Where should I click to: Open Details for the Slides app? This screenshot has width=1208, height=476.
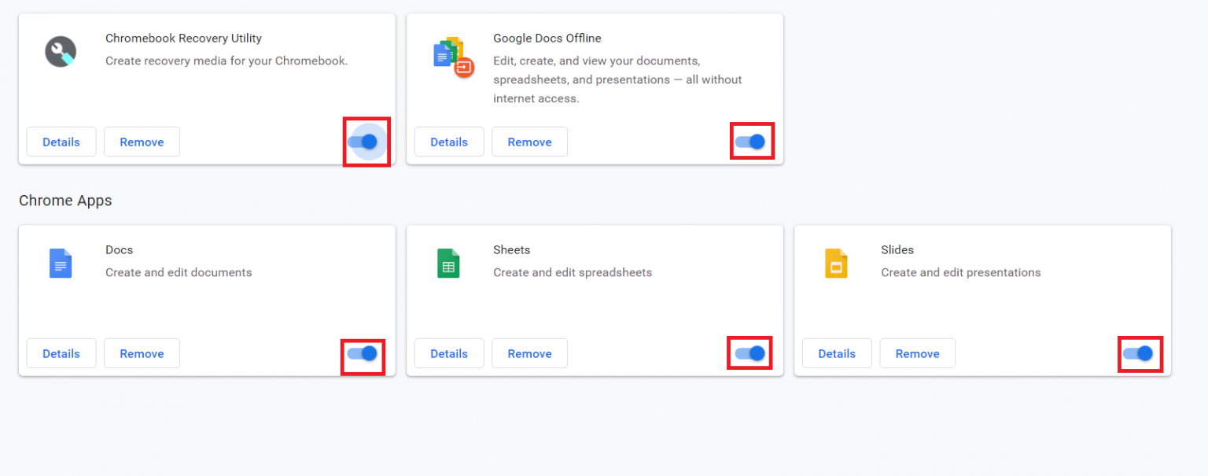pyautogui.click(x=837, y=353)
